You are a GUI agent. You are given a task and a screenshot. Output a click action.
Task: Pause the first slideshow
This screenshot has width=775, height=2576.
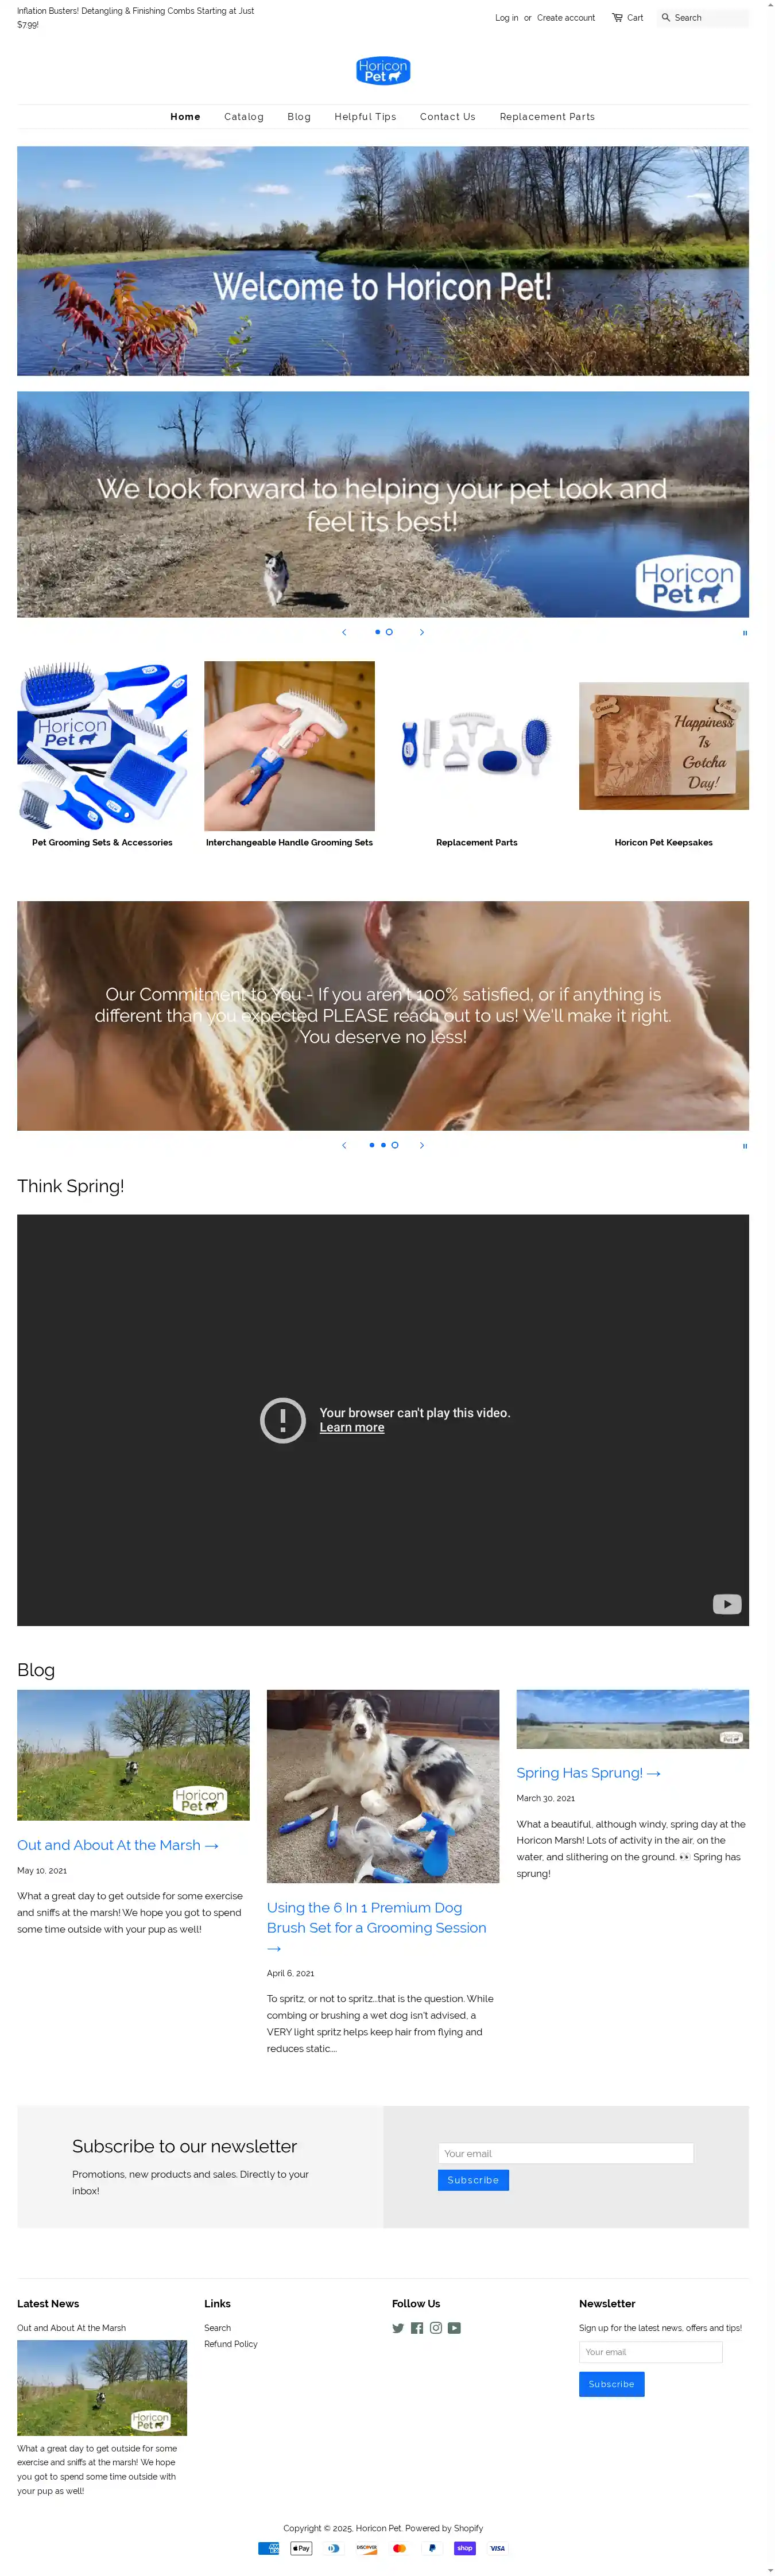pyautogui.click(x=744, y=633)
